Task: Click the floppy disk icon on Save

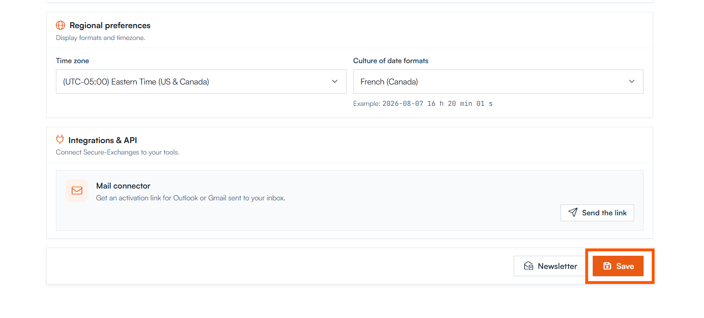Action: pyautogui.click(x=607, y=266)
